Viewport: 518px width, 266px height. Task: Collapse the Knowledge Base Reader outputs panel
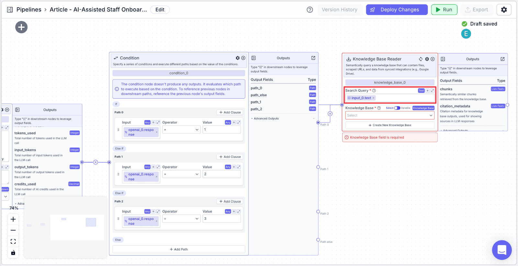coord(443,59)
